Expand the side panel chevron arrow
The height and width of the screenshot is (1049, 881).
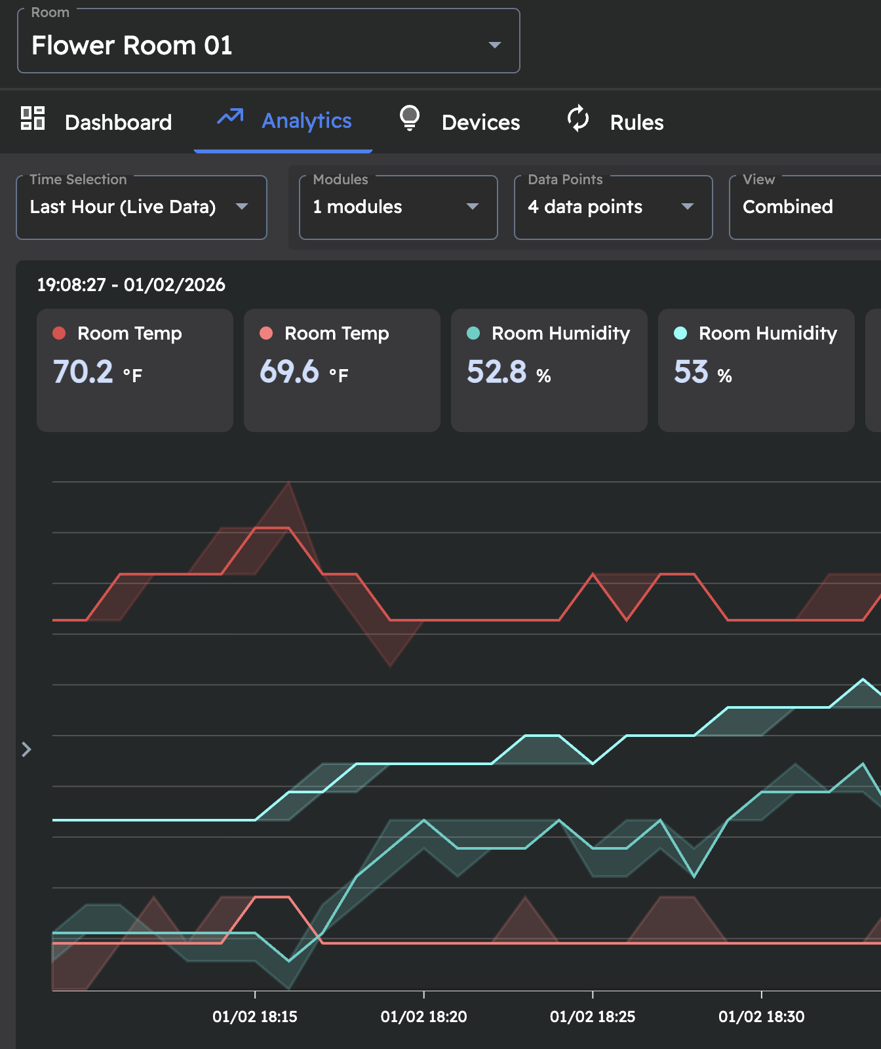pos(26,749)
